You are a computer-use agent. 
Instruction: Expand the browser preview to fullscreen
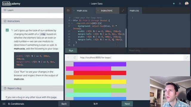pyautogui.click(x=187, y=57)
